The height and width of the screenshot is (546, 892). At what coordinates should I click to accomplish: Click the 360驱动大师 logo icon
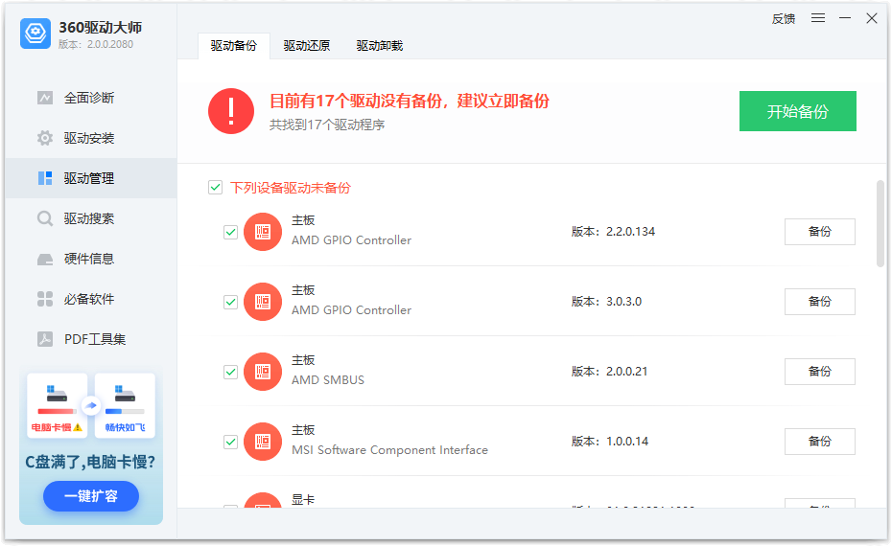coord(35,33)
